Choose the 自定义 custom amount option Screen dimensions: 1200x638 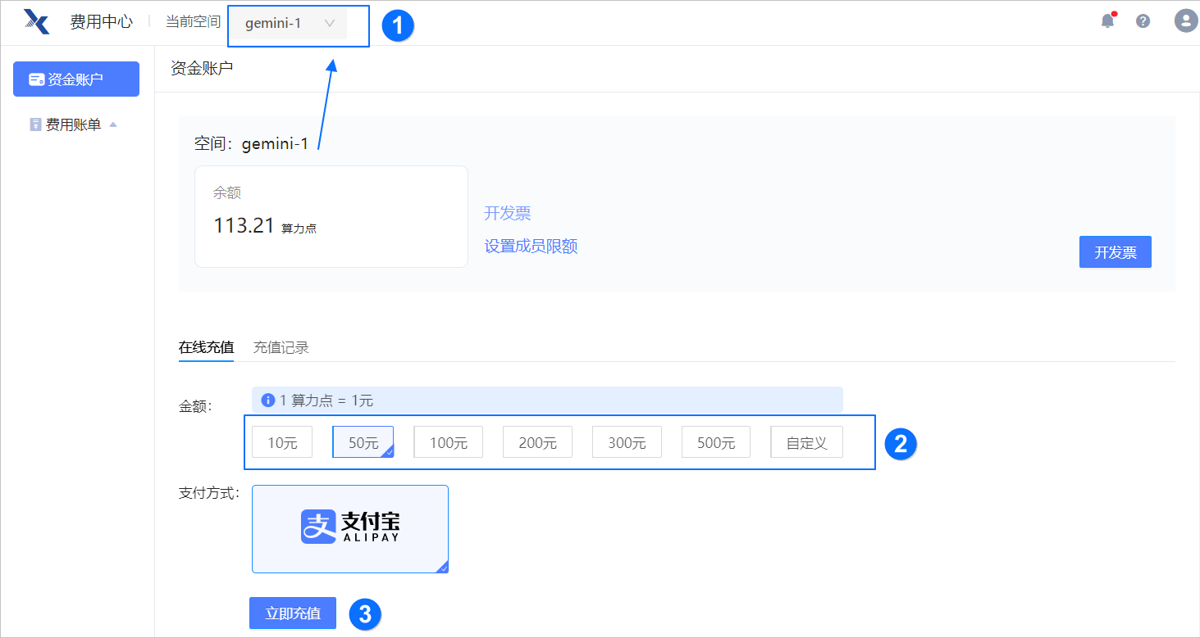point(806,442)
